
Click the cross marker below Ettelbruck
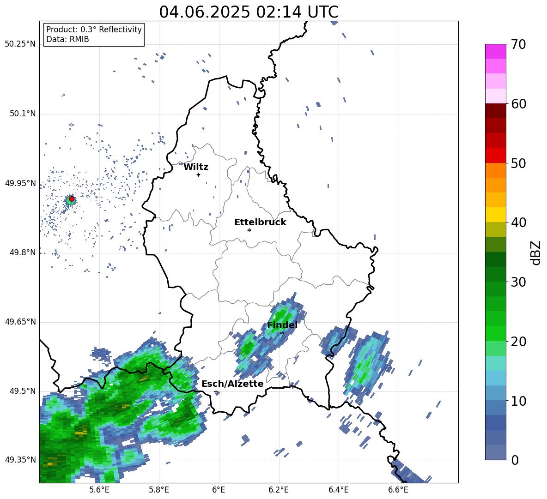(249, 230)
